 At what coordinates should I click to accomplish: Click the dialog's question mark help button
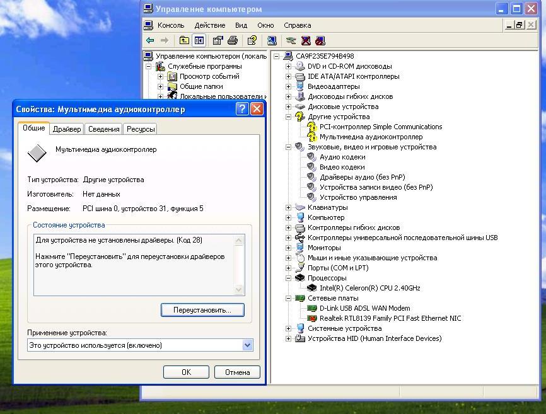pos(242,109)
